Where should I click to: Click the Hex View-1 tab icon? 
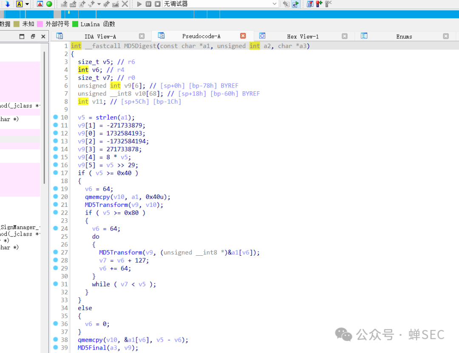click(x=262, y=36)
